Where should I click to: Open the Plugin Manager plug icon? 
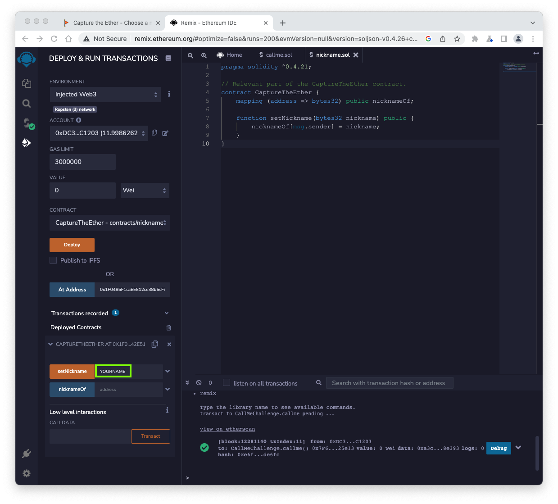pyautogui.click(x=27, y=454)
